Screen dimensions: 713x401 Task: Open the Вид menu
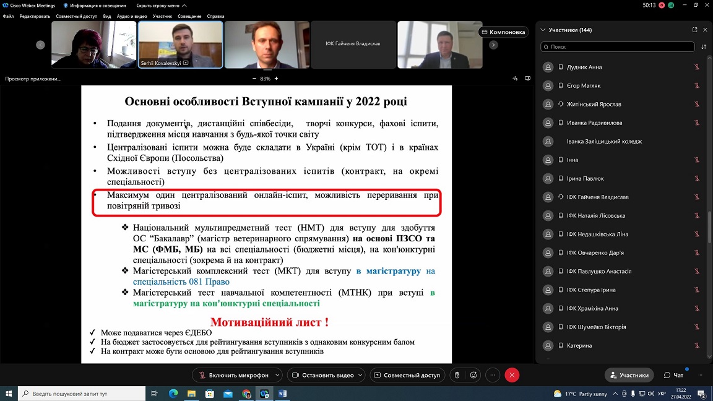point(107,16)
